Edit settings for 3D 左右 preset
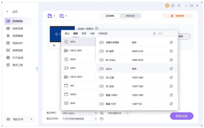This screenshot has height=128, width=204. point(171,86)
